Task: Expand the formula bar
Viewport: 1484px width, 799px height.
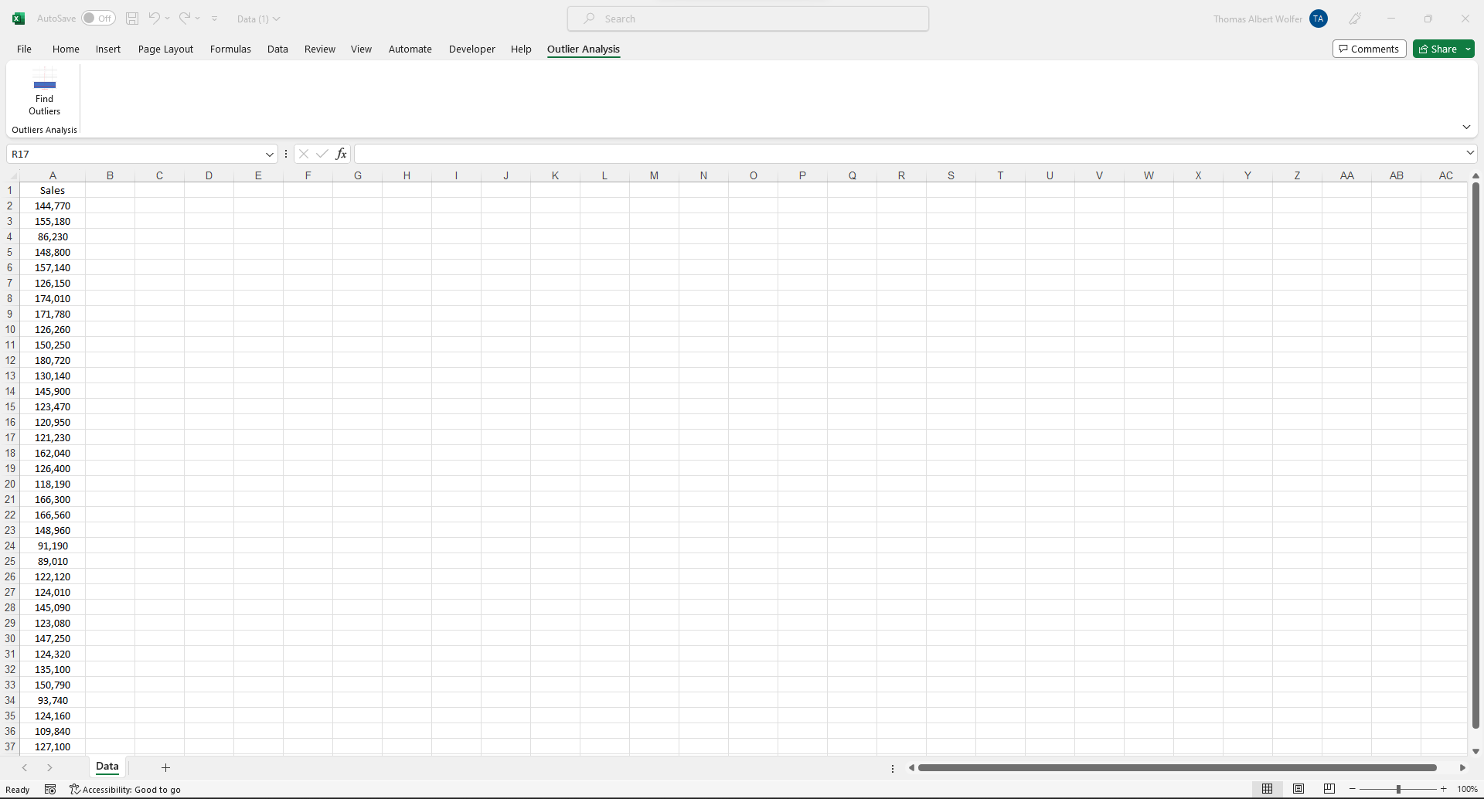Action: click(x=1469, y=153)
